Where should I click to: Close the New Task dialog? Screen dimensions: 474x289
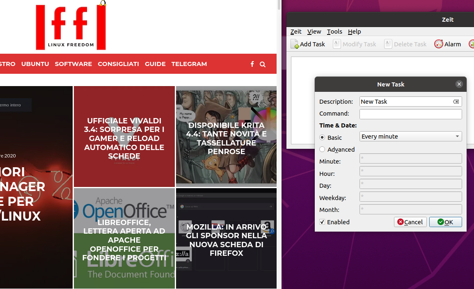point(459,84)
